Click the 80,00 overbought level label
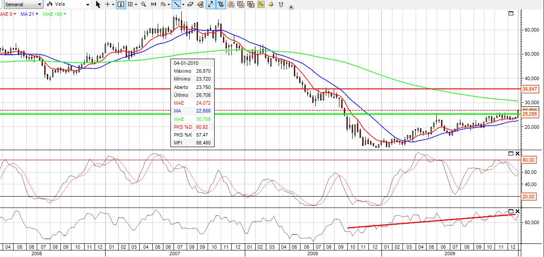Image resolution: width=544 pixels, height=257 pixels. (x=530, y=160)
